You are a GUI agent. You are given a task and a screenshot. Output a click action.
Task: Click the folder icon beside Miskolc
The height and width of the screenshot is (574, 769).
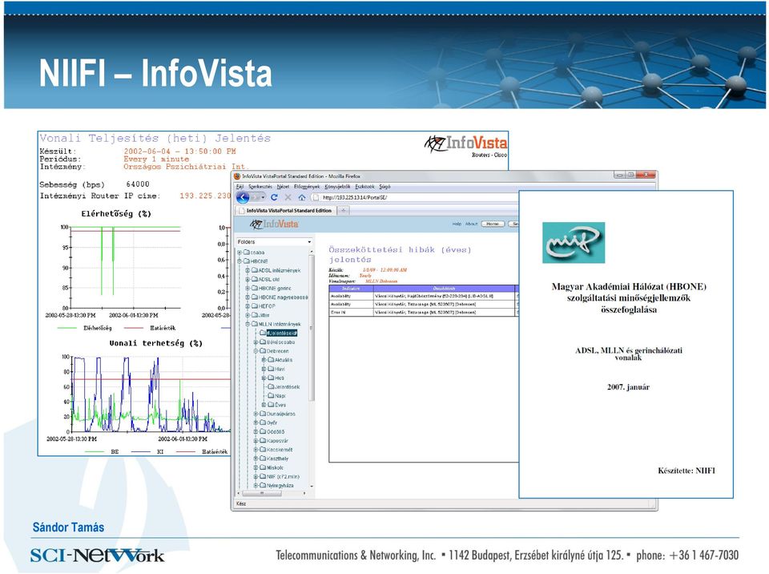point(263,467)
